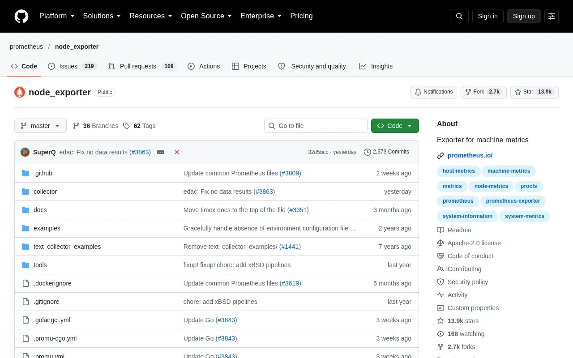Open the appearance settings icon beside Sign up
573x358 pixels.
point(552,16)
